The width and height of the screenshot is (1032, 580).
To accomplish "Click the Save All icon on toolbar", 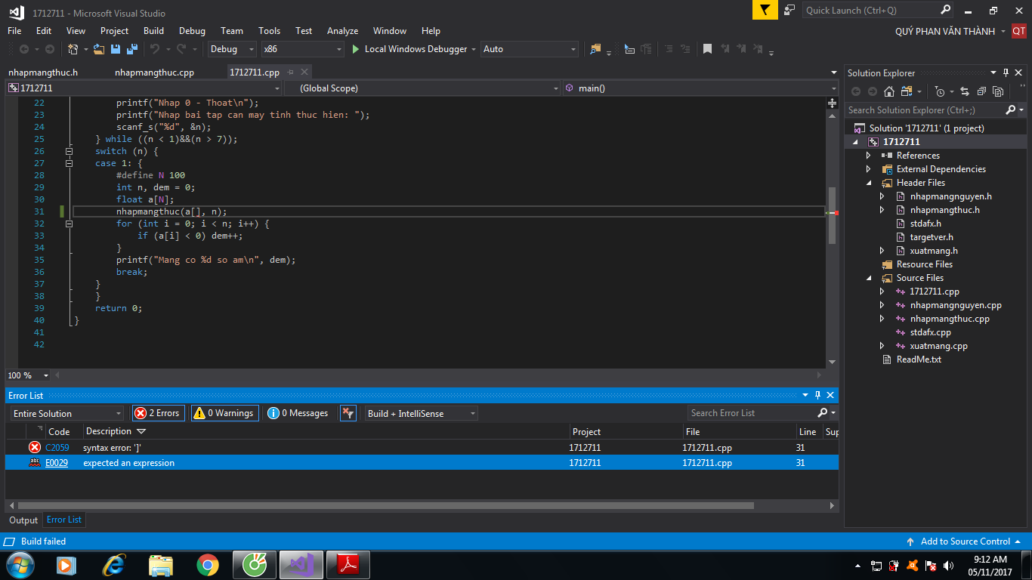I will click(x=131, y=49).
